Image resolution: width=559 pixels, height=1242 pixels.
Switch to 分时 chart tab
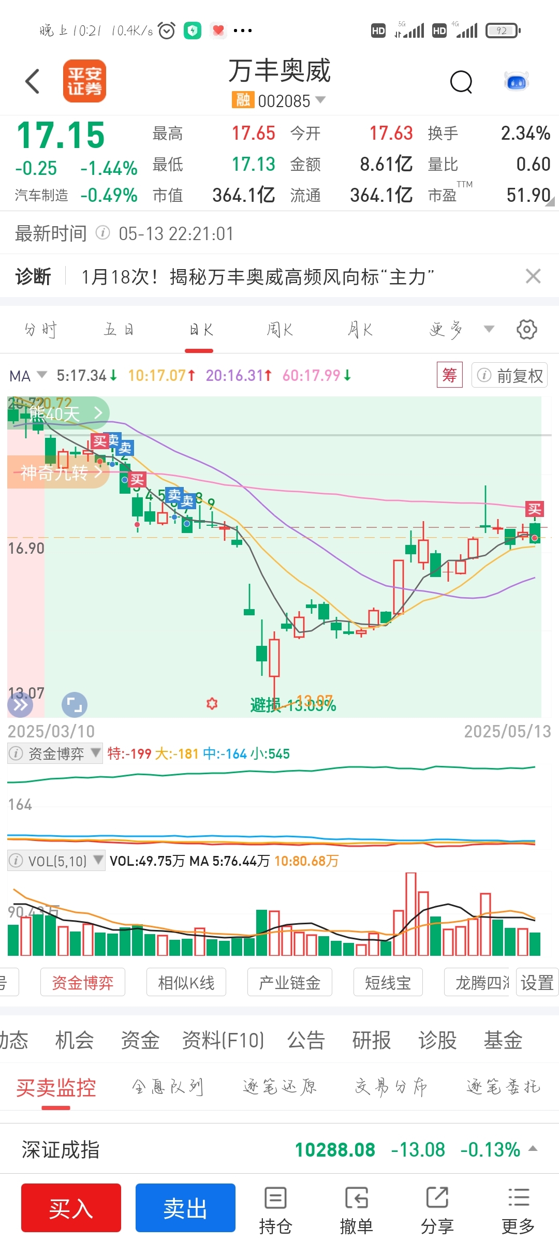coord(40,330)
